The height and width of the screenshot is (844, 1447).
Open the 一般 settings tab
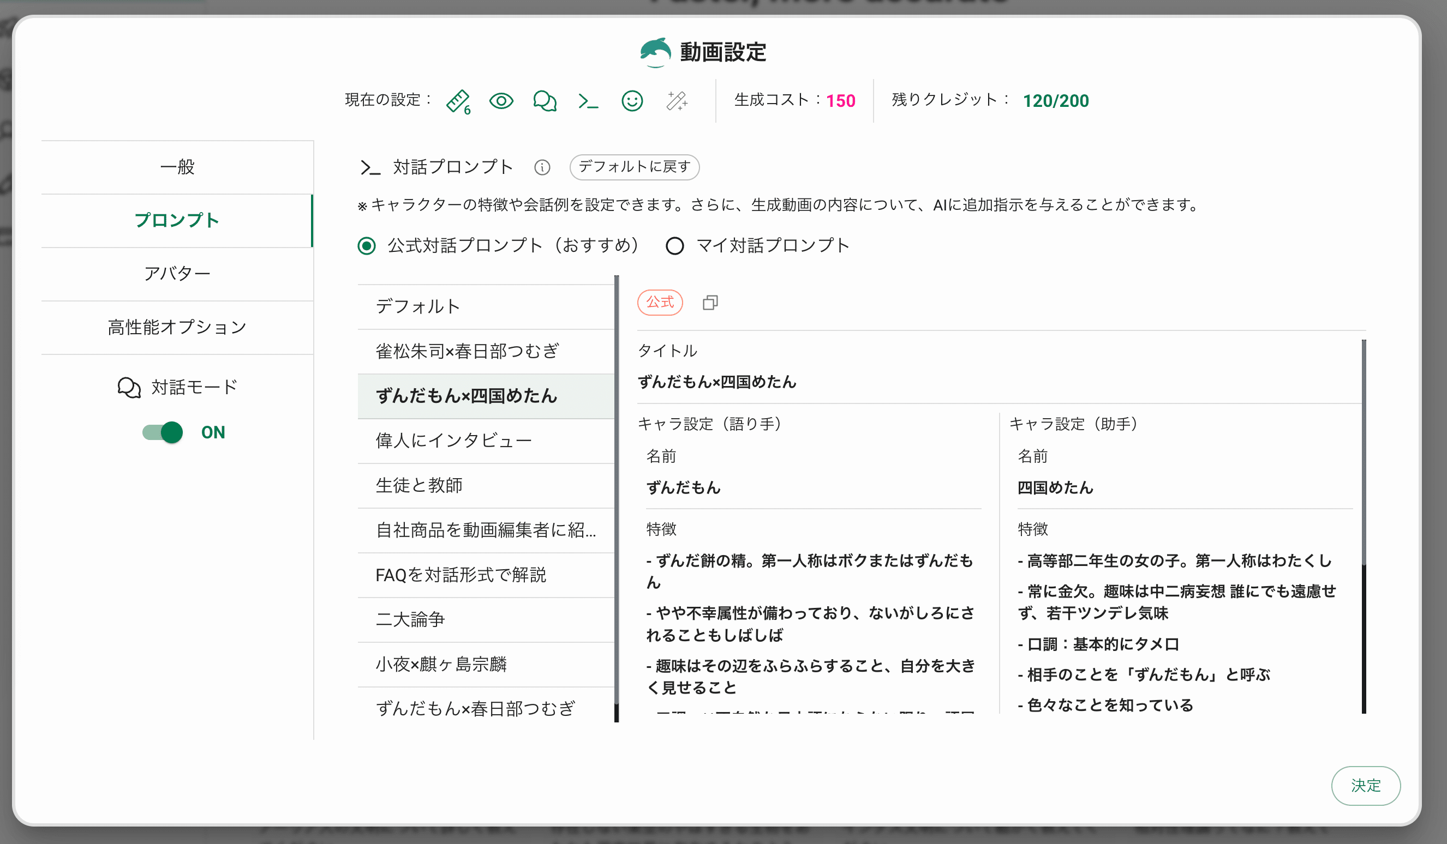pyautogui.click(x=177, y=167)
